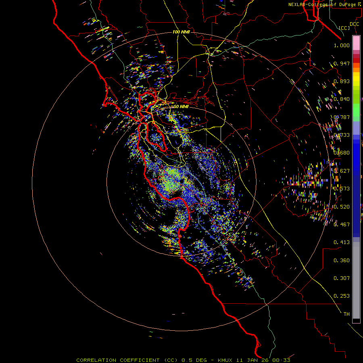Click the [CC] label above the color scale

click(344, 28)
